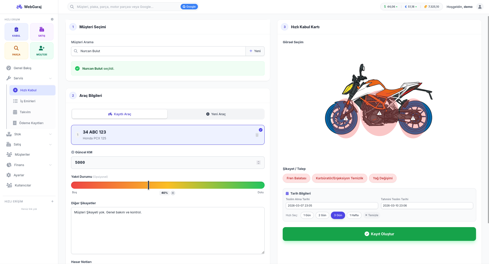Open İş Emirleri in the sidebar
Screen dimensions: 489x264
coord(28,101)
